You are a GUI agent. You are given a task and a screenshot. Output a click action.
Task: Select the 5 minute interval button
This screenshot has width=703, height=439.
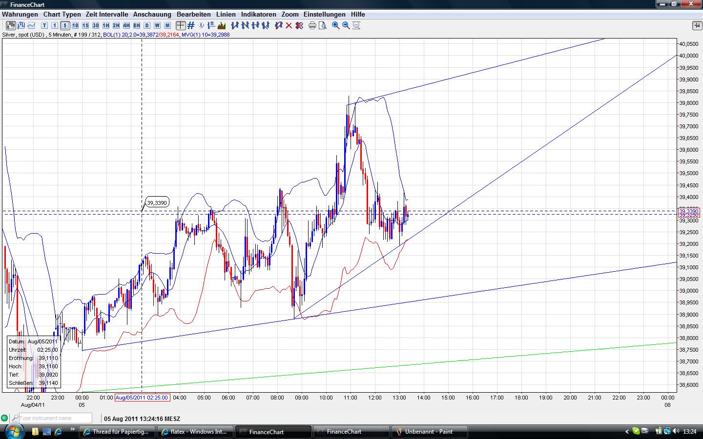click(65, 25)
